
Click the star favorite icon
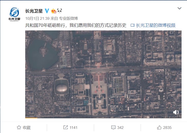tap(19, 127)
